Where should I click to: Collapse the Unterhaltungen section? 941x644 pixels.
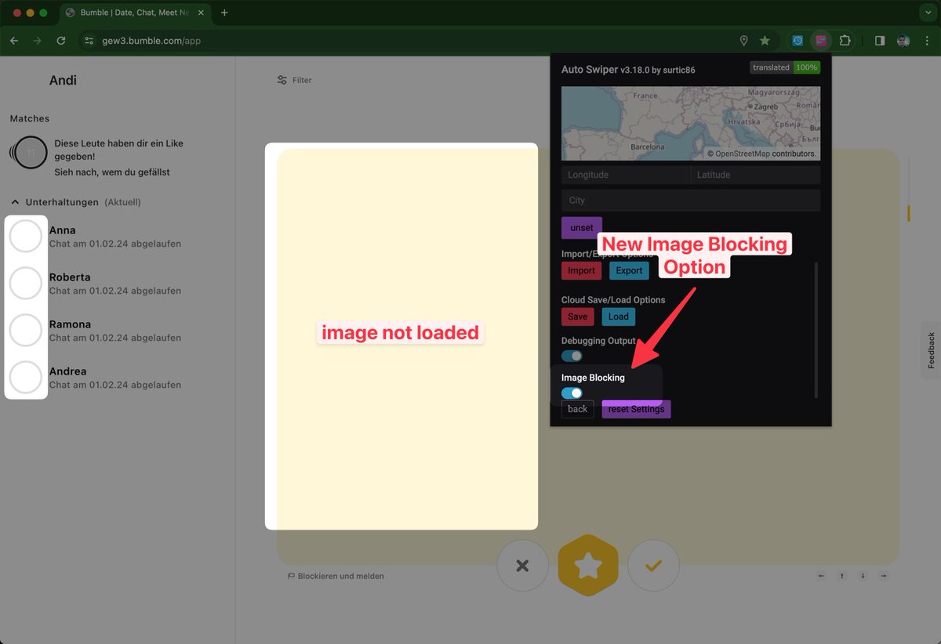15,202
